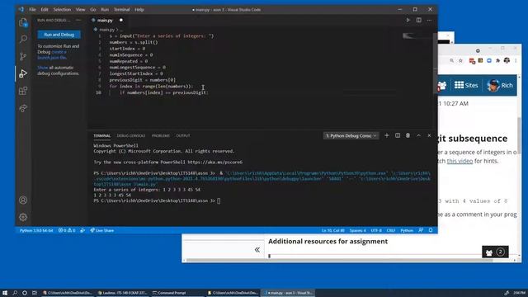Open errors and warnings count in status bar

(x=67, y=230)
